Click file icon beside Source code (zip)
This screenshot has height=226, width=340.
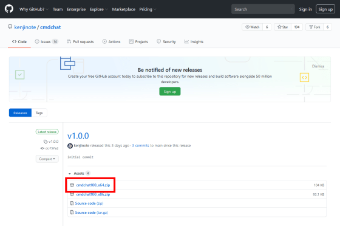click(x=72, y=204)
